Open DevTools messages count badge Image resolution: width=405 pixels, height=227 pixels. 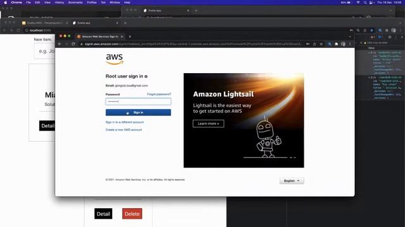[x=380, y=37]
